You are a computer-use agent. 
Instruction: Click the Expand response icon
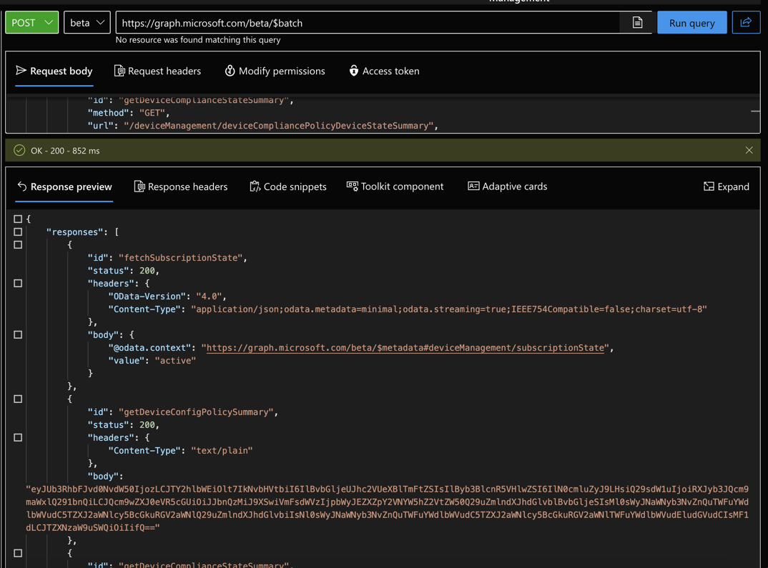click(726, 186)
